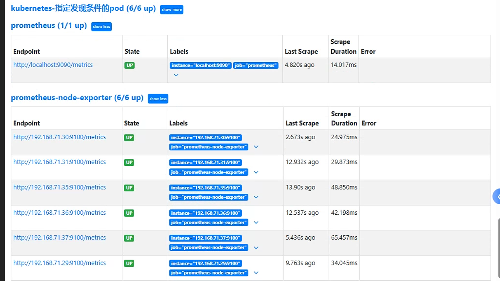Click the "4.820s ago" last scrape value
This screenshot has width=500, height=281.
pos(300,65)
